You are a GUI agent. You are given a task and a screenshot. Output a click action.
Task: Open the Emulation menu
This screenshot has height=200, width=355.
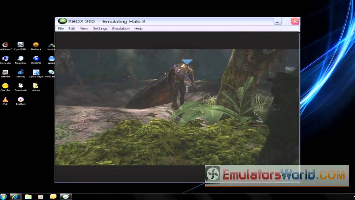(121, 28)
